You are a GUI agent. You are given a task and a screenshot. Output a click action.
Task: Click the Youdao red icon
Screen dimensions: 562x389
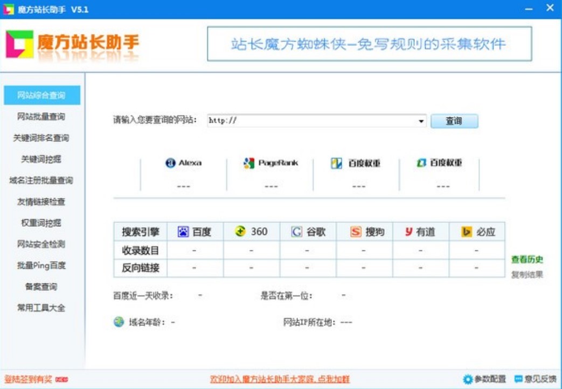click(408, 232)
